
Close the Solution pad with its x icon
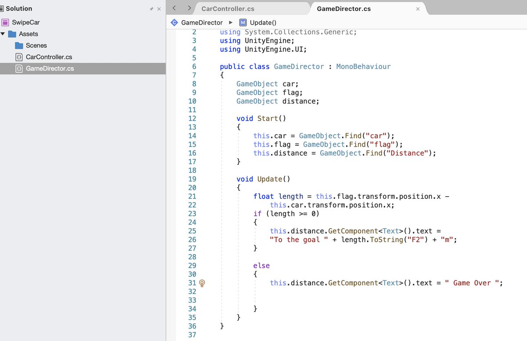pos(159,9)
